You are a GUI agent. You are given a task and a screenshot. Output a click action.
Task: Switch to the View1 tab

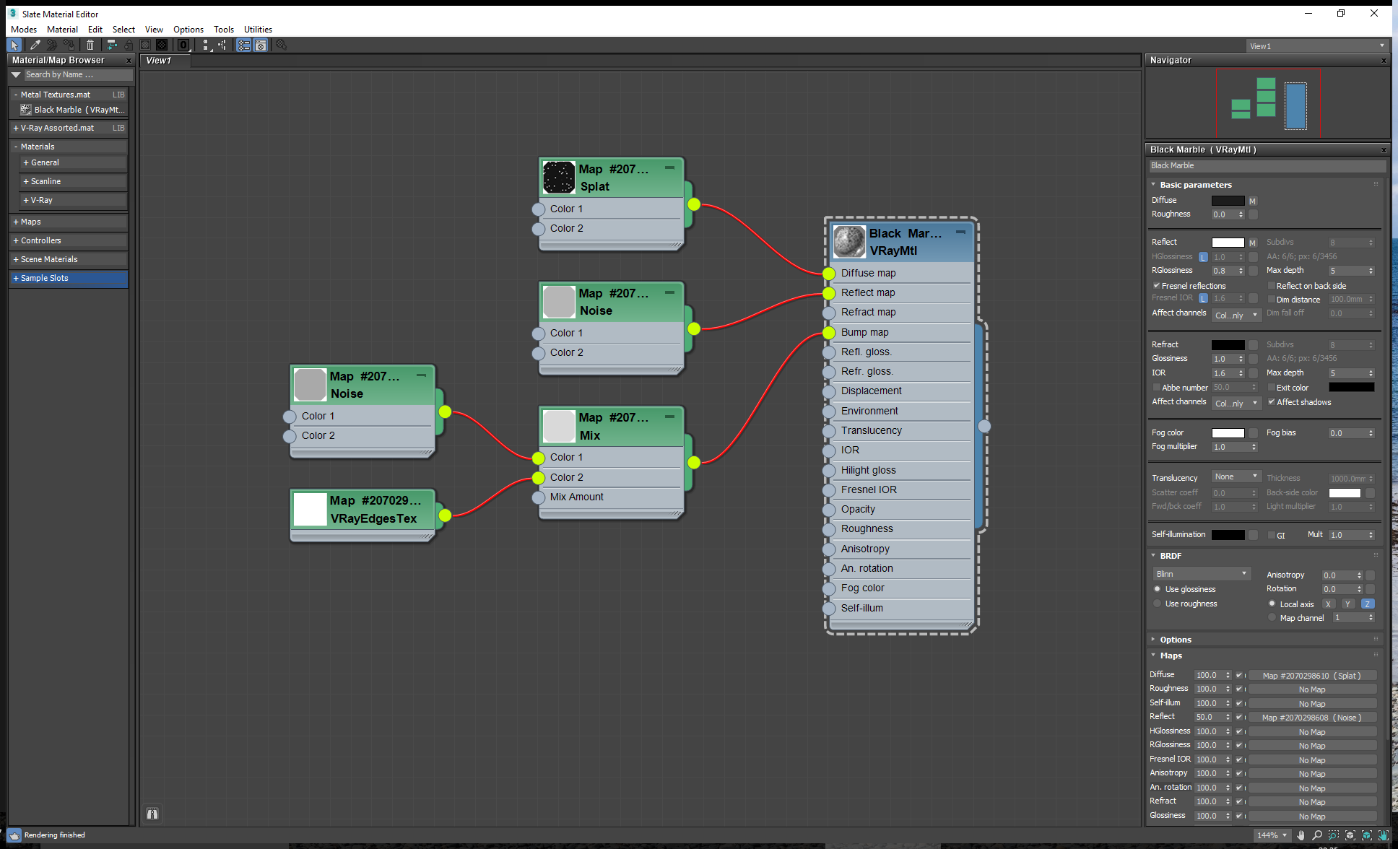pos(165,61)
